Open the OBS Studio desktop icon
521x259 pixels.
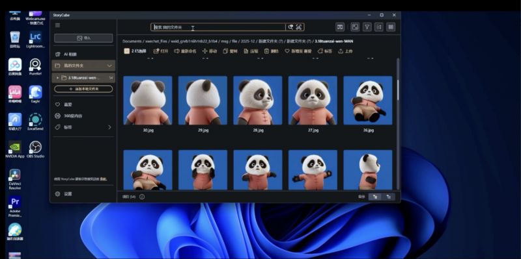(35, 149)
